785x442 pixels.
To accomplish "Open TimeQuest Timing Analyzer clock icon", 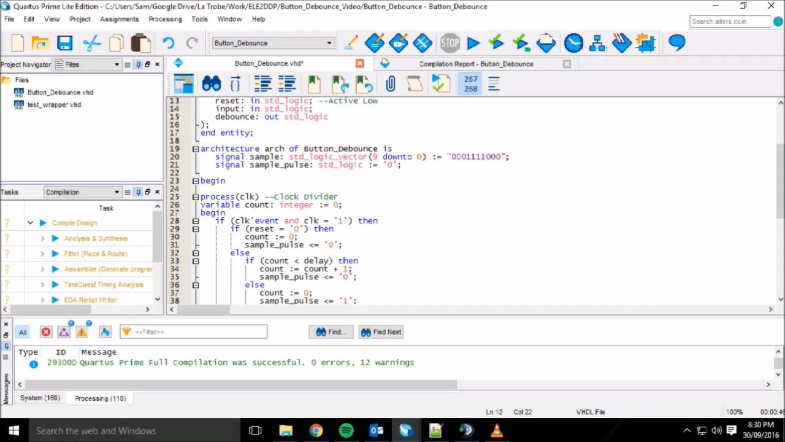I will pos(574,43).
